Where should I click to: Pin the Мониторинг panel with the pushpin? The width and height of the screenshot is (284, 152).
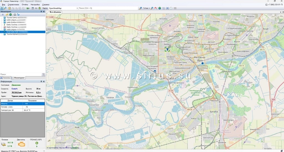[x=41, y=11]
